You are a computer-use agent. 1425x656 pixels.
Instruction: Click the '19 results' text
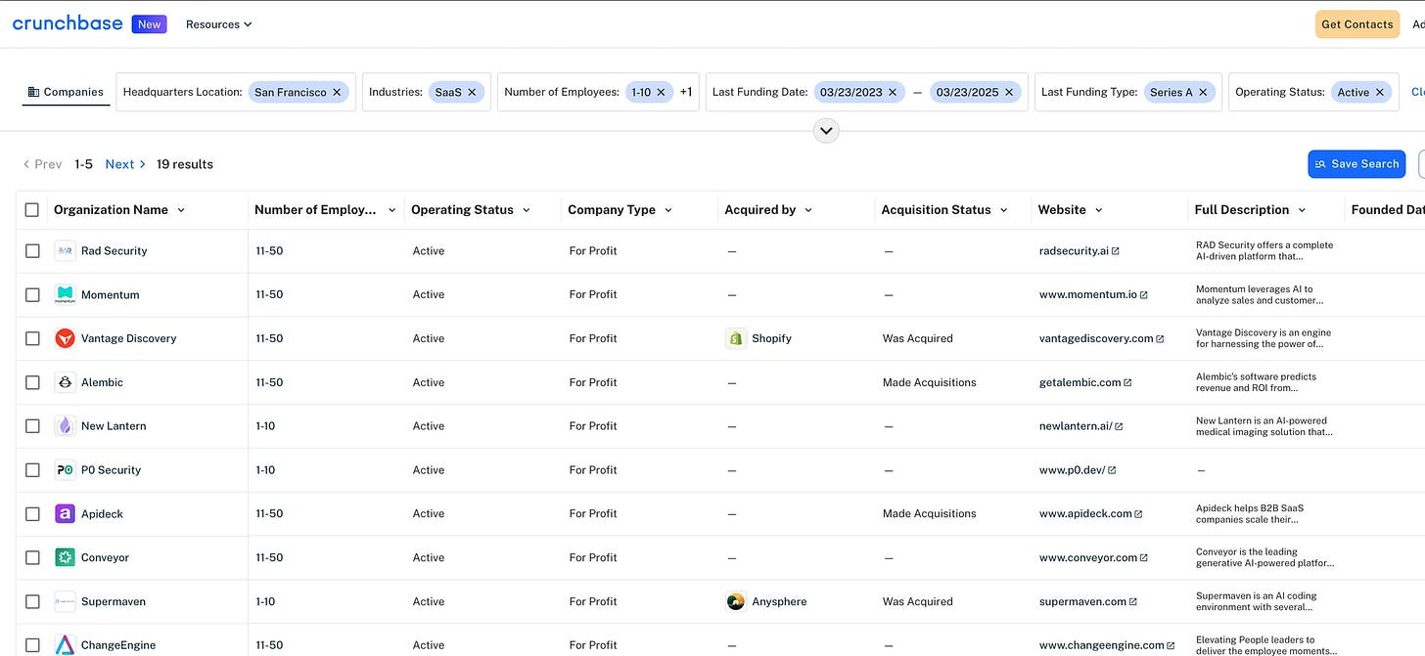tap(185, 164)
